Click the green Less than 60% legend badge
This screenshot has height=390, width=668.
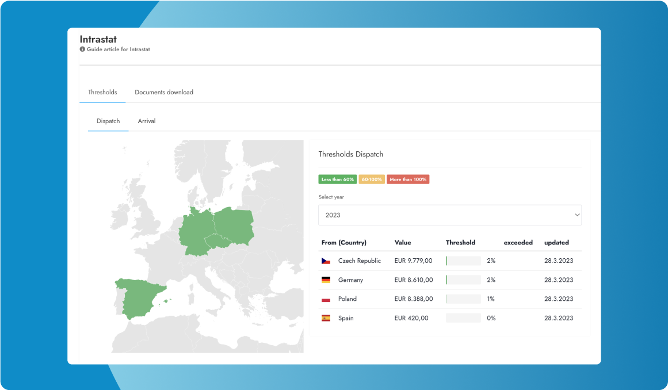(x=337, y=179)
